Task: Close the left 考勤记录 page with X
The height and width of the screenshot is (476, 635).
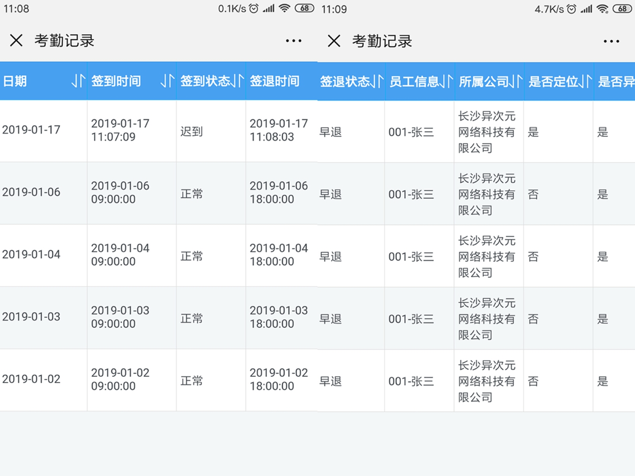Action: (x=16, y=40)
